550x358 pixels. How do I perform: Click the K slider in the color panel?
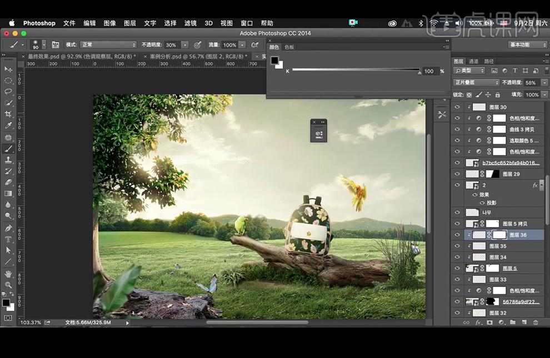(x=356, y=70)
